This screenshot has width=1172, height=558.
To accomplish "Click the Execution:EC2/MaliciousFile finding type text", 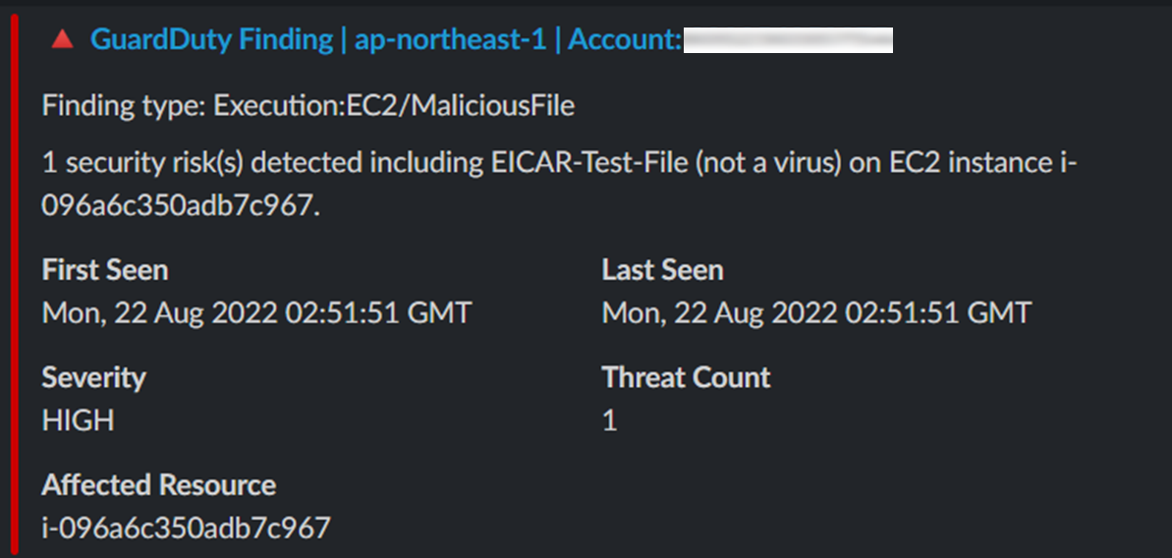I will (x=394, y=107).
